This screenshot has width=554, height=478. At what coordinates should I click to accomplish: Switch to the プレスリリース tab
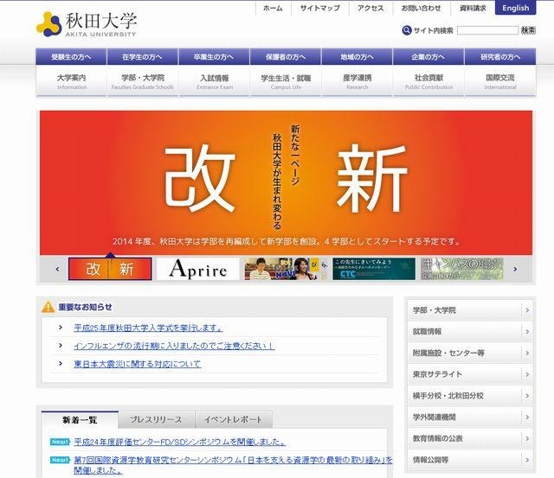click(156, 420)
